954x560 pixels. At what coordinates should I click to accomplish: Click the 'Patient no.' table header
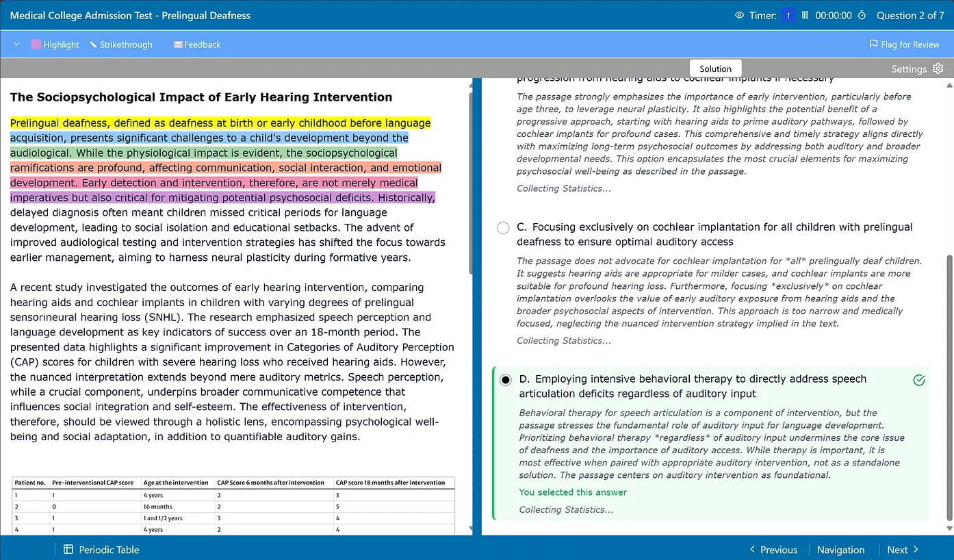coord(30,483)
